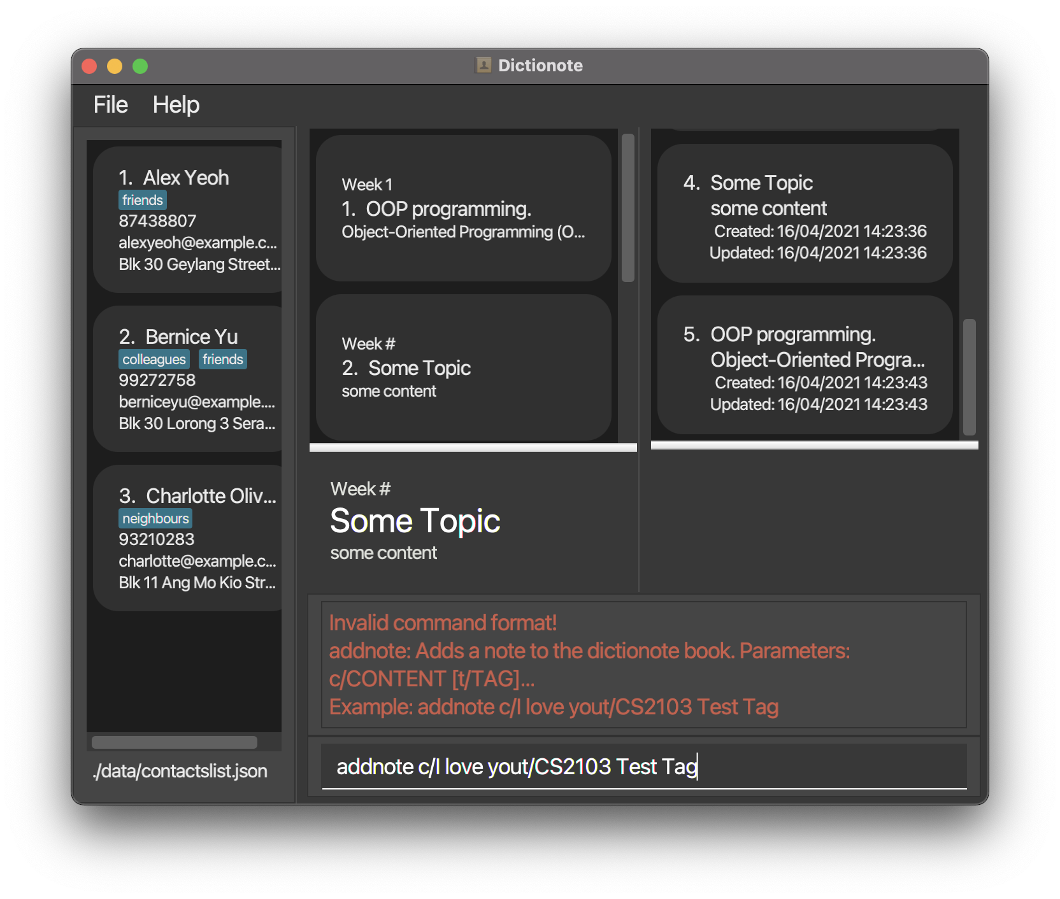Click the friends tag under Bernice Yu
Viewport: 1060px width, 899px height.
click(223, 359)
